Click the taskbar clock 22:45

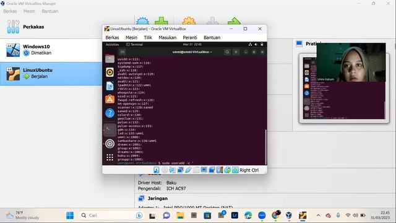tap(380, 215)
